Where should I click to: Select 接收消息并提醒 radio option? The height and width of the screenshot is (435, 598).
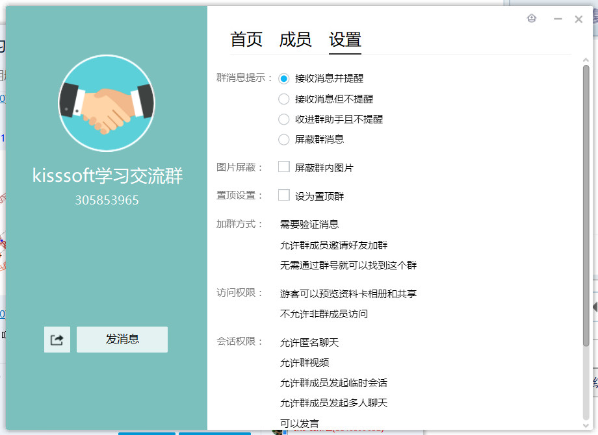[284, 79]
